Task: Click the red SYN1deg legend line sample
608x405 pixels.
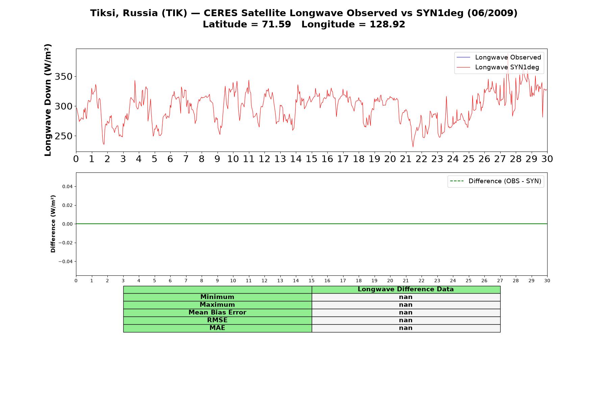Action: point(463,67)
